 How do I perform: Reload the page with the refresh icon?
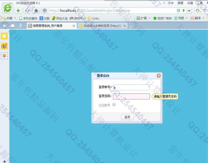[x=27, y=10]
